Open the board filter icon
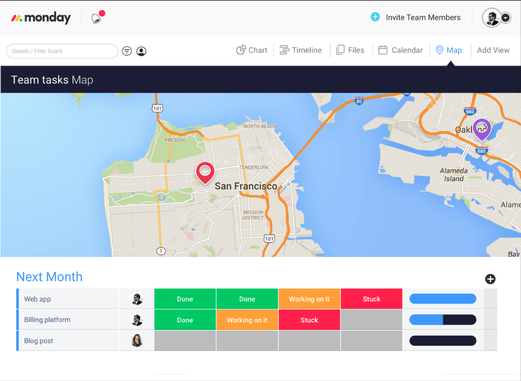 [x=127, y=51]
